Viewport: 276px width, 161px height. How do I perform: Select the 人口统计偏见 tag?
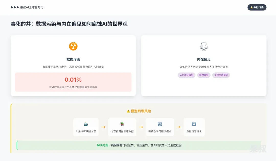[x=187, y=75]
